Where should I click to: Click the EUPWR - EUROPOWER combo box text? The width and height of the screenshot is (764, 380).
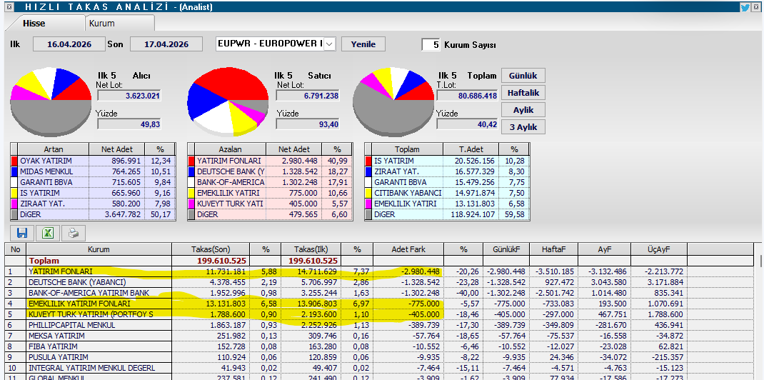point(270,44)
